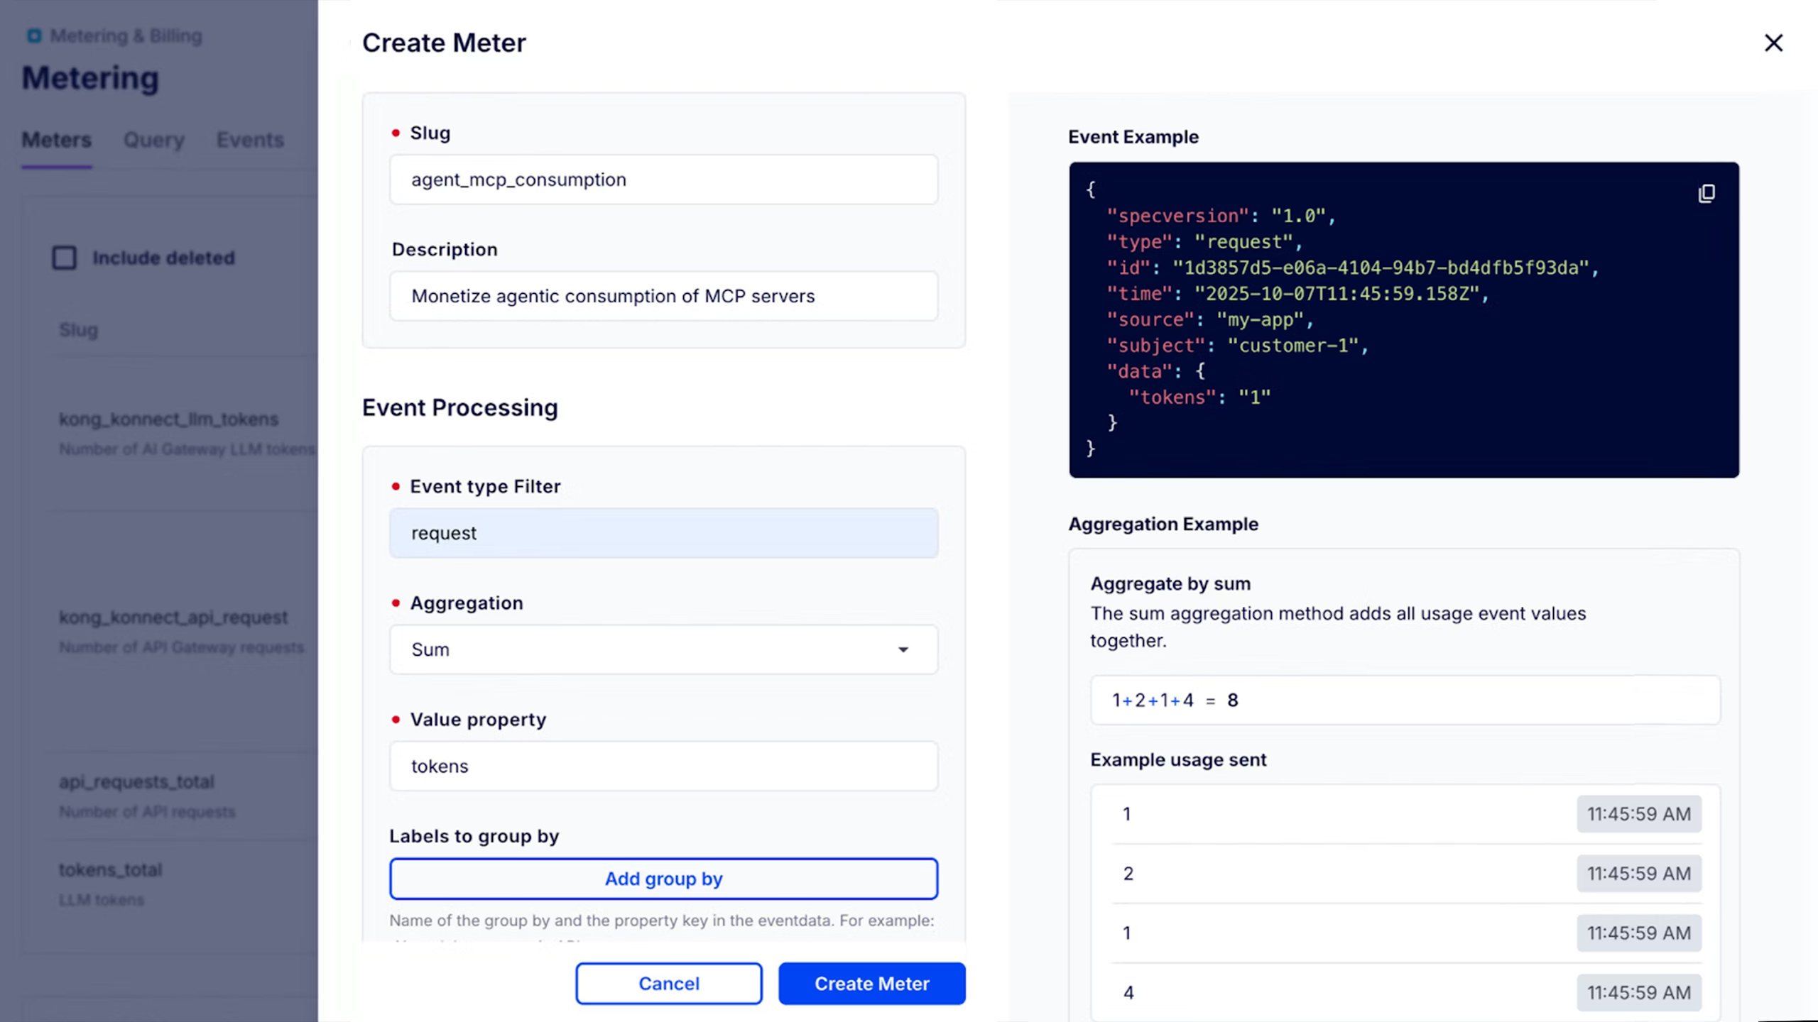Click the Aggregation dropdown caret arrow
Image resolution: width=1818 pixels, height=1022 pixels.
pyautogui.click(x=903, y=649)
